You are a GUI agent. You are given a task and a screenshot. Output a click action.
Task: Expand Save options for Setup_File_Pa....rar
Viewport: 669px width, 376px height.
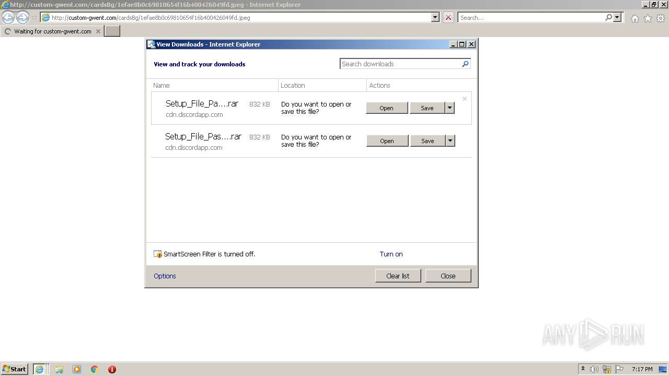449,108
